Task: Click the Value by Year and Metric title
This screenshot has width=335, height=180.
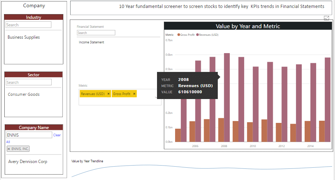Action: (248, 26)
